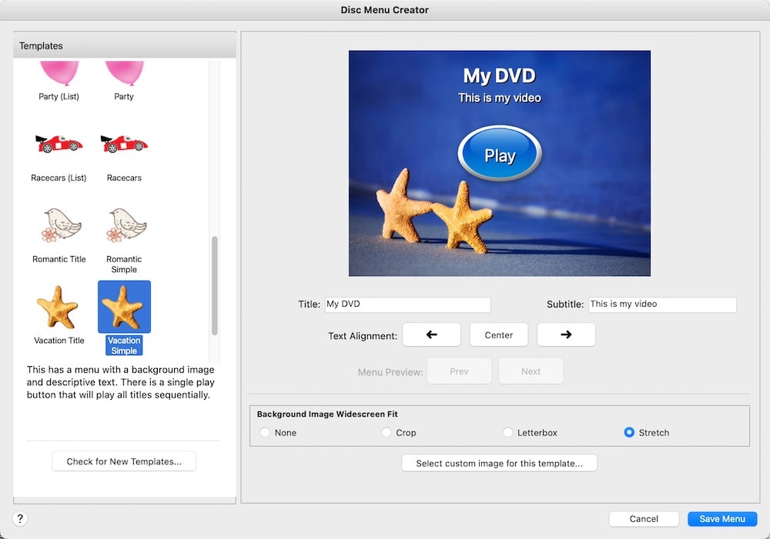
Task: Align text right with arrow button
Action: 566,335
